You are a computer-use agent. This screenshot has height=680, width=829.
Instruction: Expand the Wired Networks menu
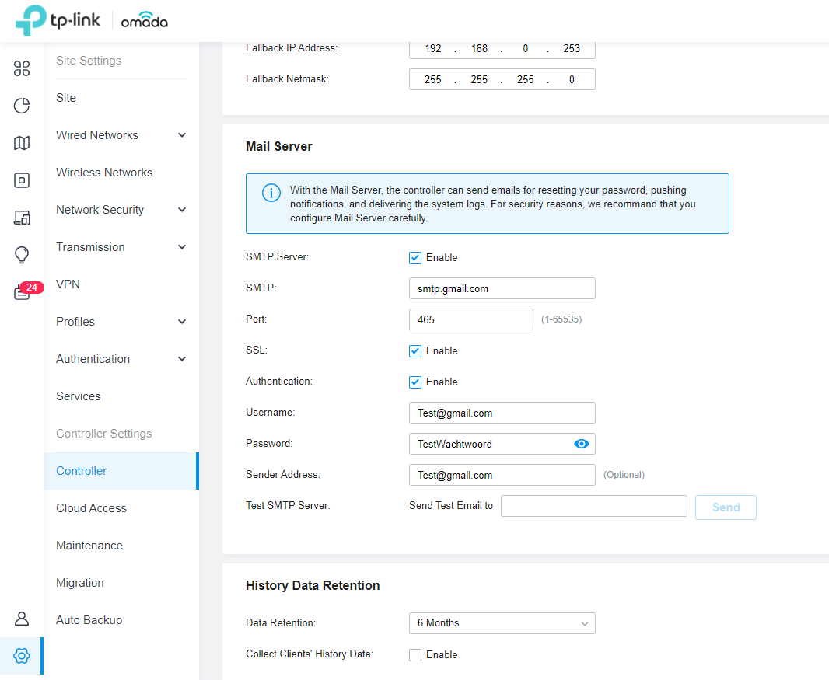[121, 135]
